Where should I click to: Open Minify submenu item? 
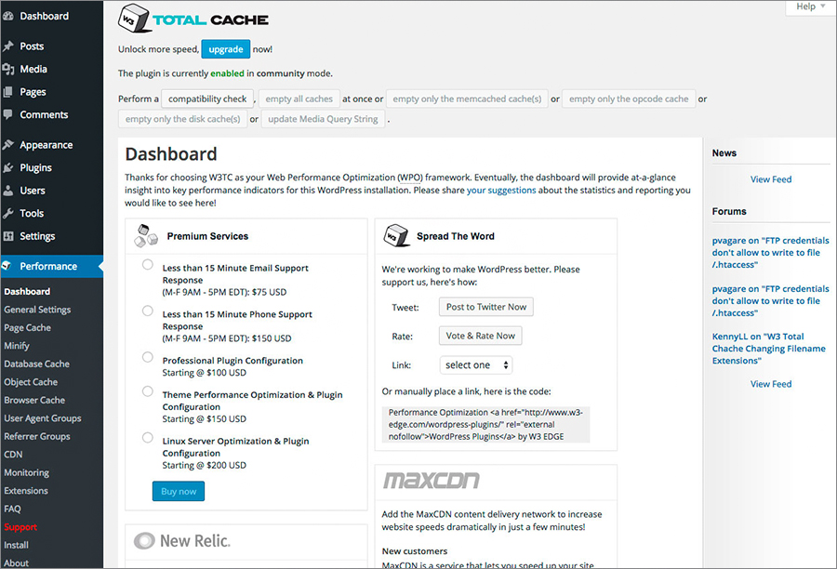17,346
